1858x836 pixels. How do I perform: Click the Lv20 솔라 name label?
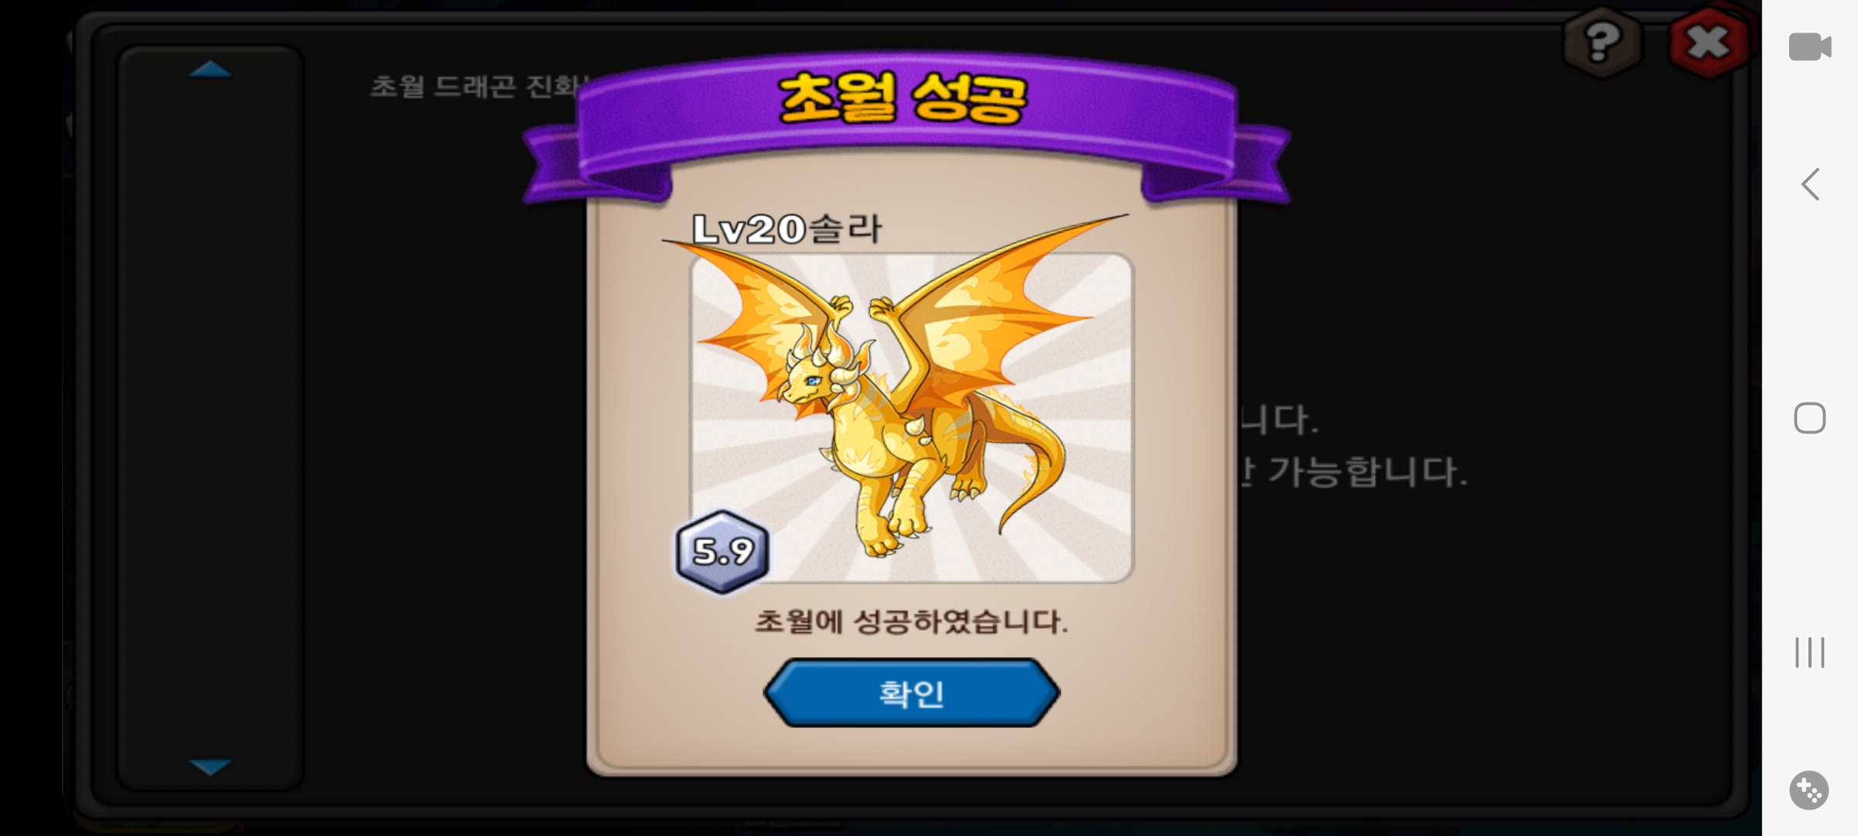click(x=787, y=228)
